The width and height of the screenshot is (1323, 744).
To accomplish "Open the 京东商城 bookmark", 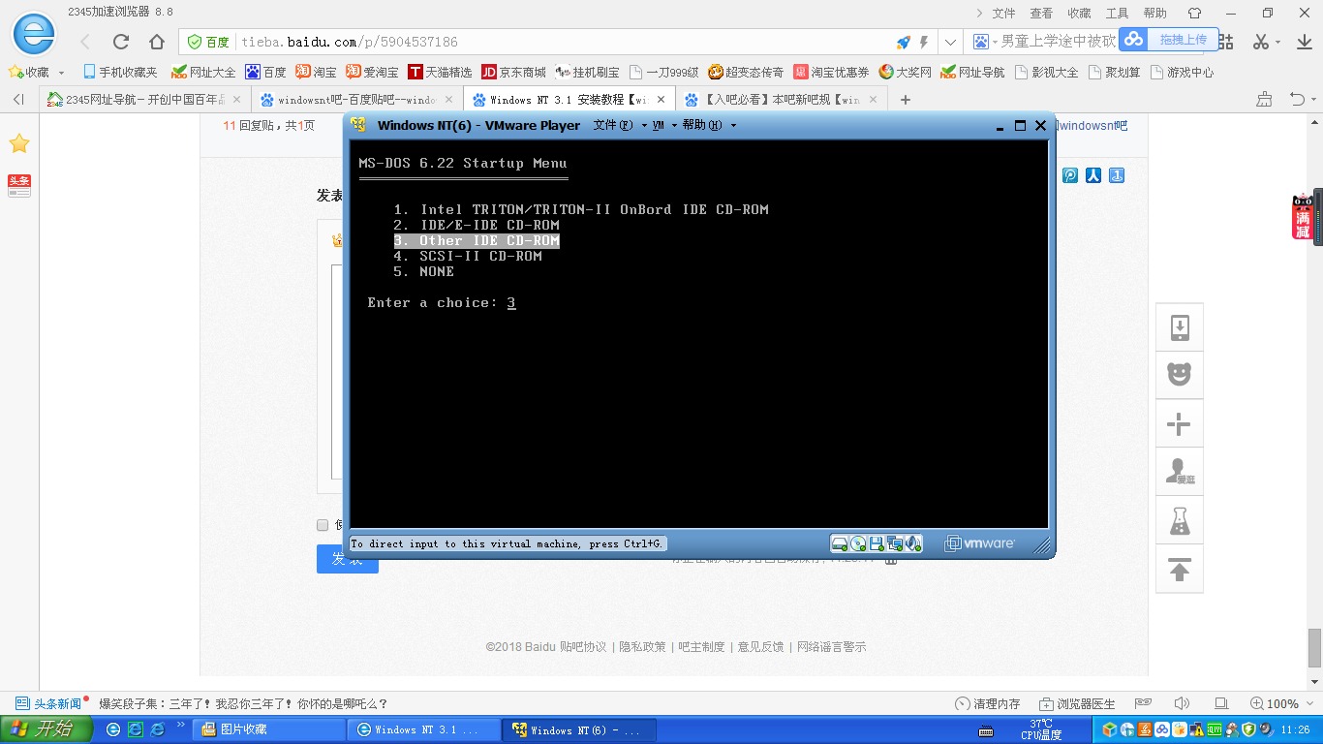I will tap(513, 73).
